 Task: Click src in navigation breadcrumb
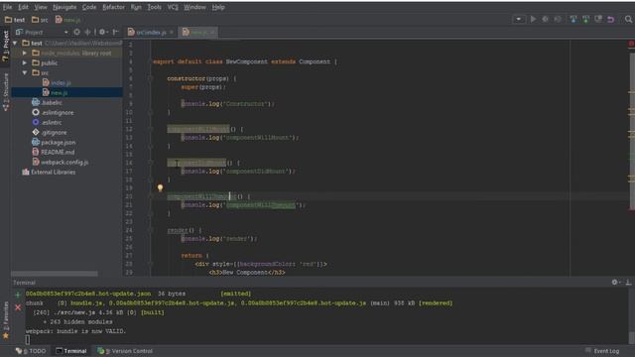pos(40,20)
